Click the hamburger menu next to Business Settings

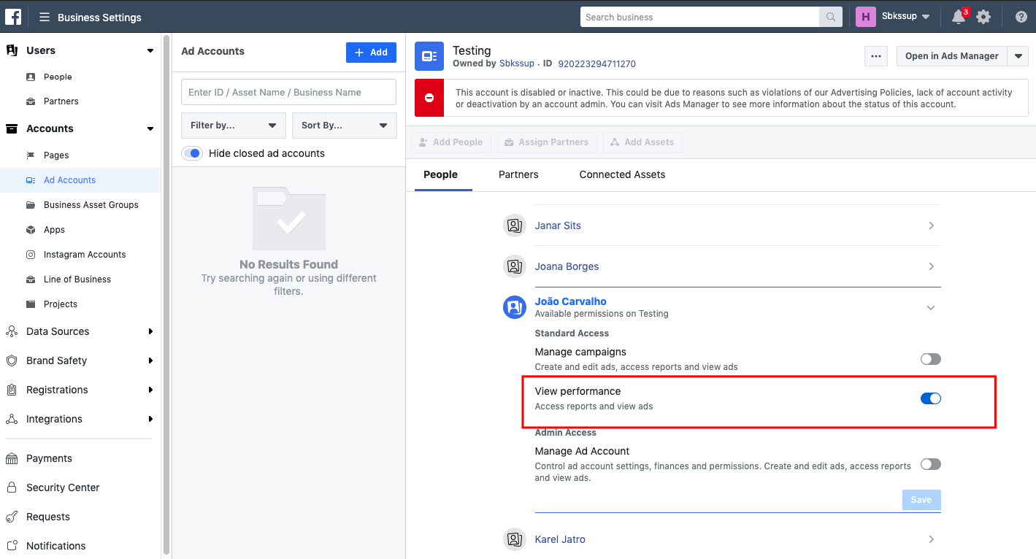point(43,16)
